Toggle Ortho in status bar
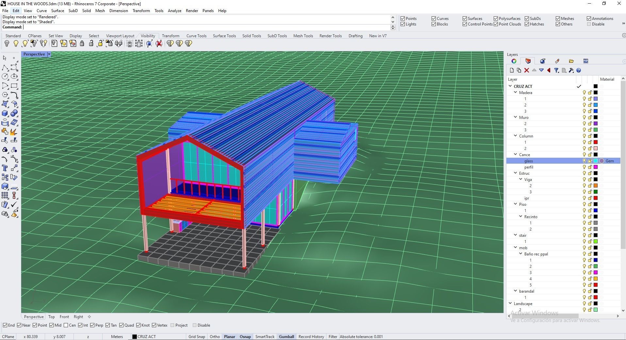Image resolution: width=626 pixels, height=340 pixels. coord(215,337)
